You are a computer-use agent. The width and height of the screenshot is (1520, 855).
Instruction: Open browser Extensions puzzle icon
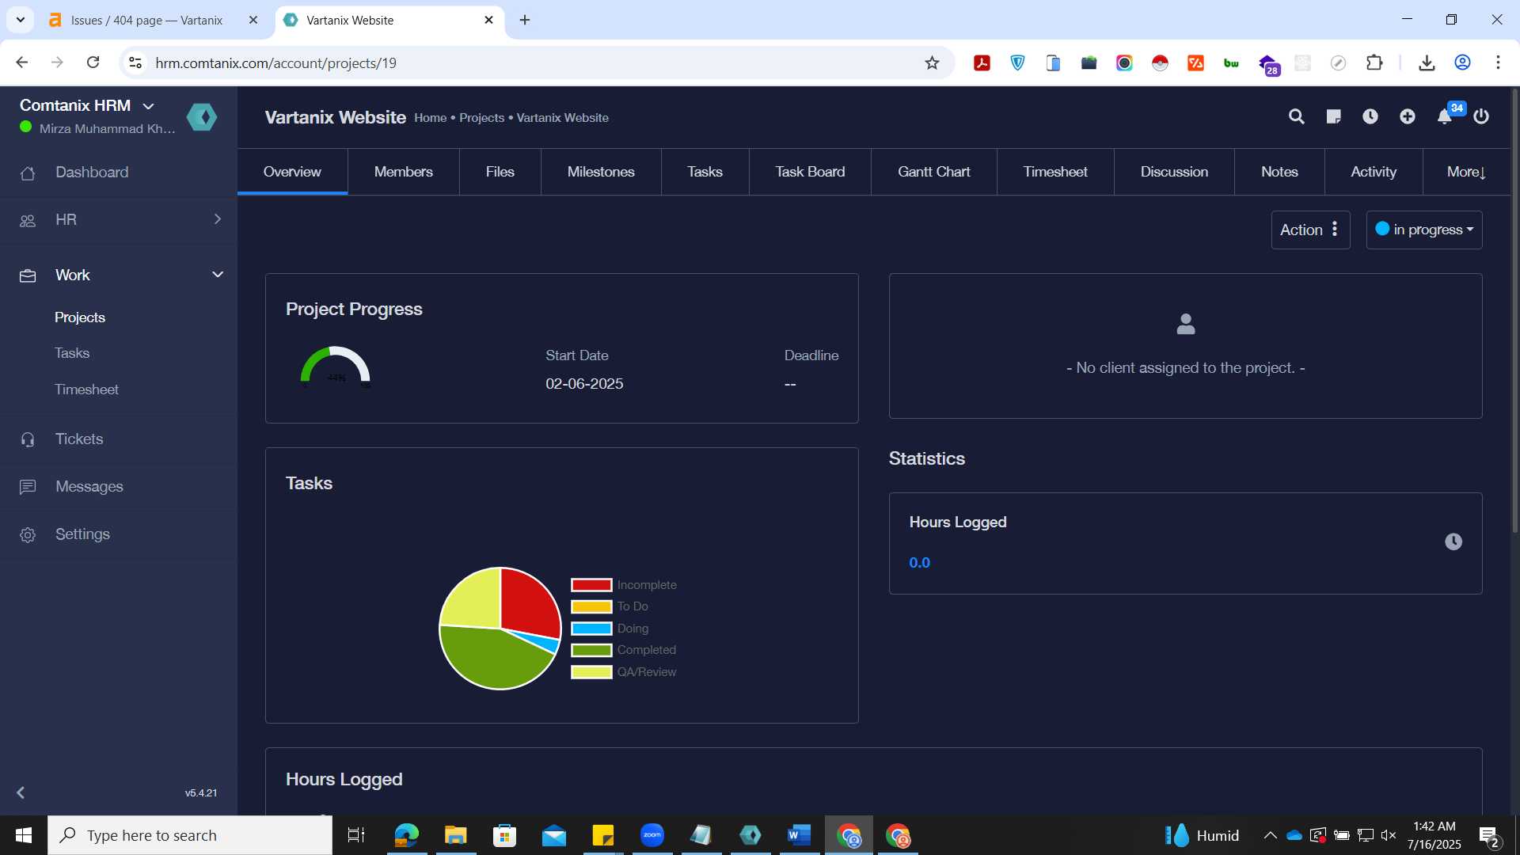[1375, 63]
